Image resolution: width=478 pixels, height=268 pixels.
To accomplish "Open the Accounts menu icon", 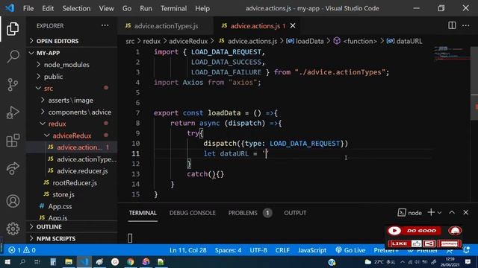I will click(x=13, y=201).
